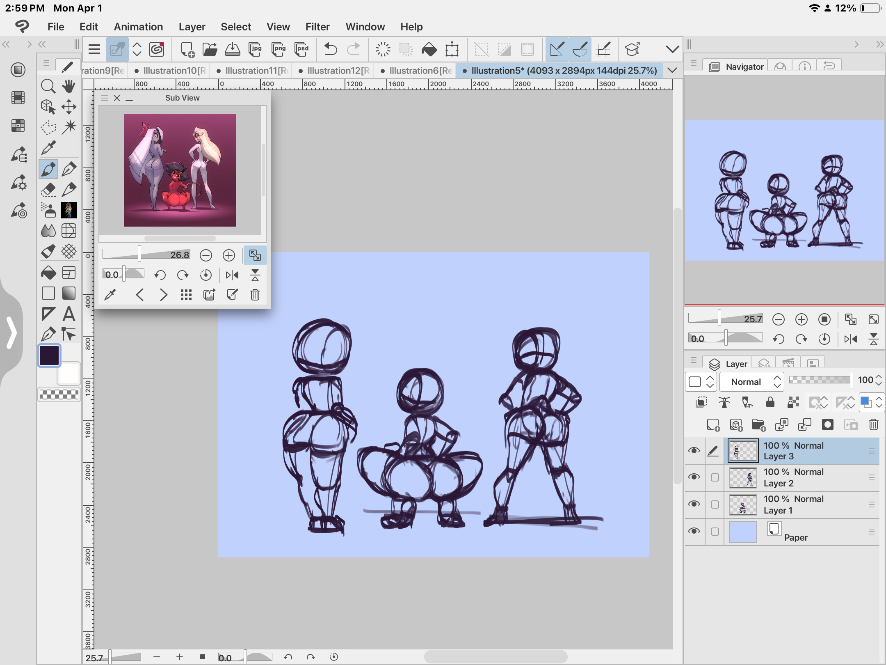The height and width of the screenshot is (665, 886).
Task: Select the Magnifier zoom tool
Action: click(x=48, y=86)
